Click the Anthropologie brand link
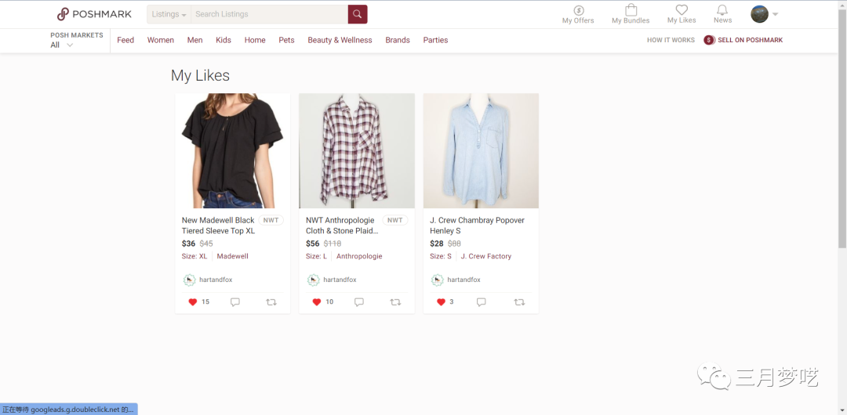This screenshot has height=415, width=847. [359, 256]
